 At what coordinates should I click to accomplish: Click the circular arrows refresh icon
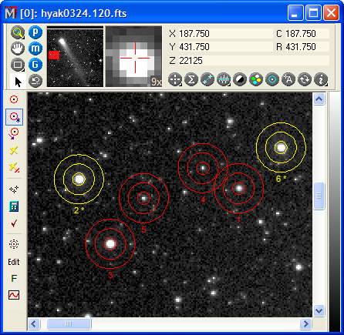coord(305,79)
